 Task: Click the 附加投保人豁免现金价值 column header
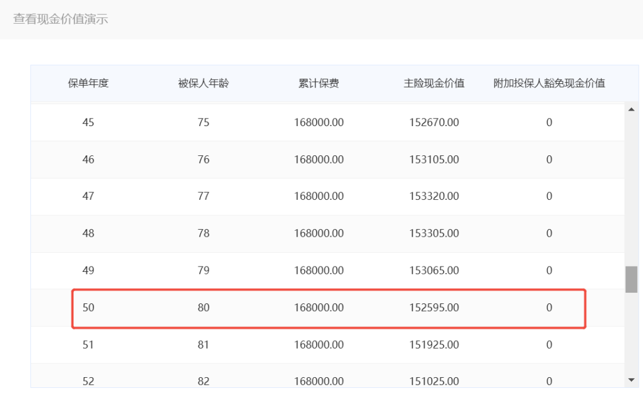tap(549, 83)
